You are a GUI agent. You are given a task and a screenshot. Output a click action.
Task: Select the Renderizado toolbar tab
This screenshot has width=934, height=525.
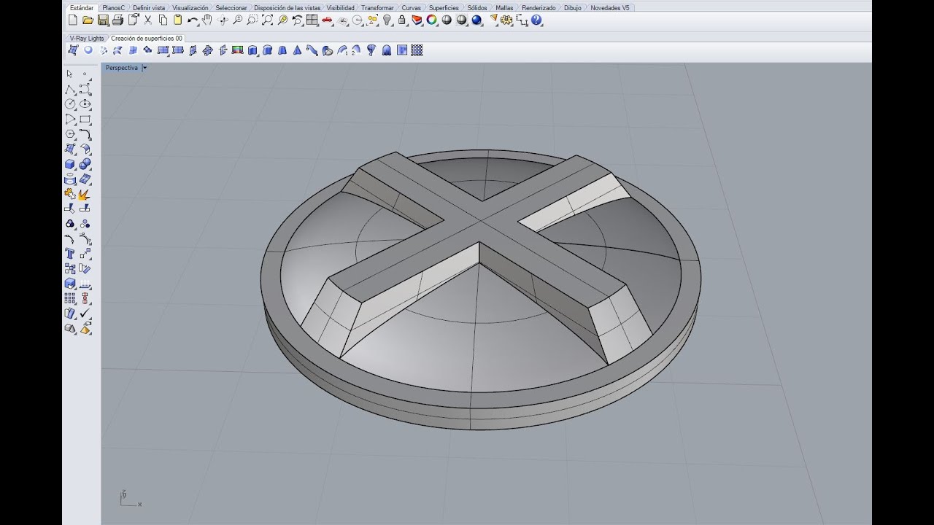pyautogui.click(x=539, y=8)
